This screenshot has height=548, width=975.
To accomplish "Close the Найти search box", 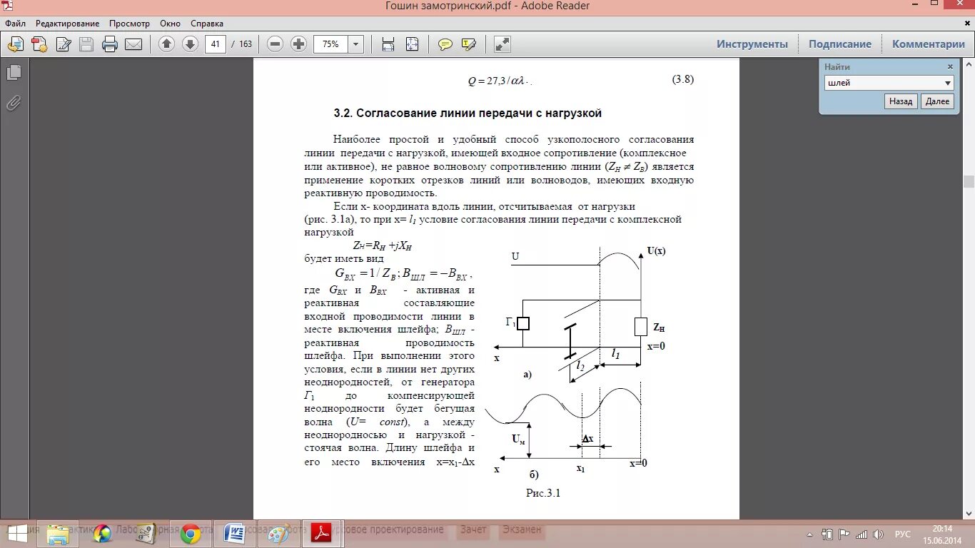I will (950, 66).
